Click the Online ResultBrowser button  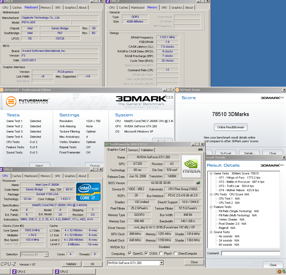click(x=231, y=127)
